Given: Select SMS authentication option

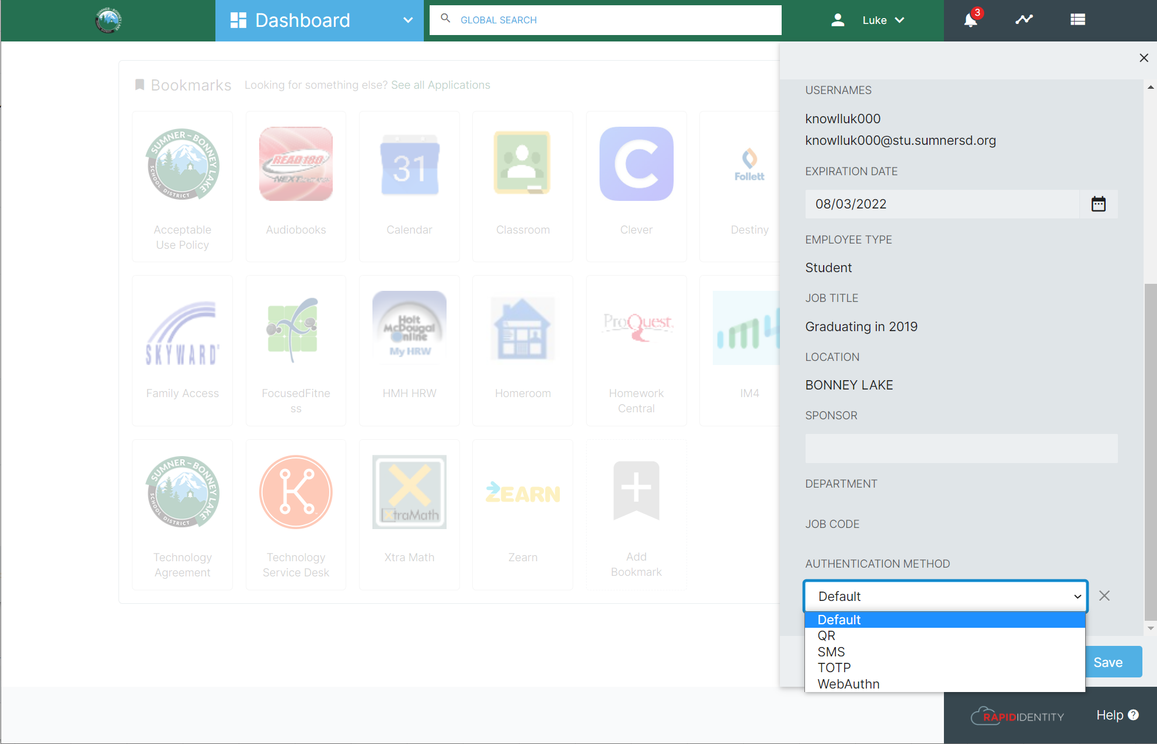Looking at the screenshot, I should click(x=945, y=652).
